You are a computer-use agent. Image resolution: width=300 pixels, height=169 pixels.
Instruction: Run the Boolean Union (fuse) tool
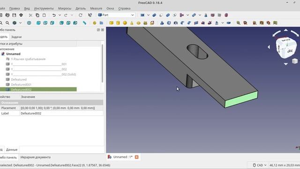coord(168,15)
